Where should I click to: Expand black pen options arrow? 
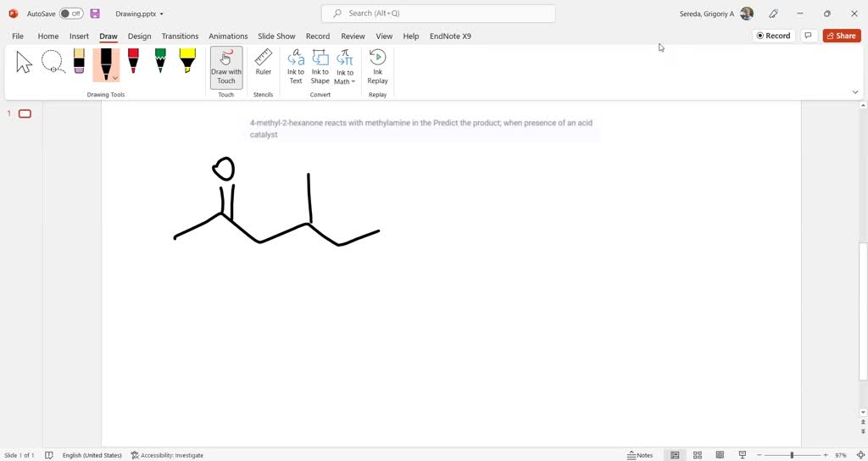tap(115, 78)
